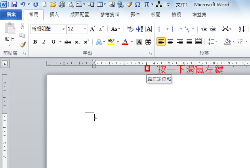Click the Cut scissors icon
The width and height of the screenshot is (250, 168).
(23, 27)
